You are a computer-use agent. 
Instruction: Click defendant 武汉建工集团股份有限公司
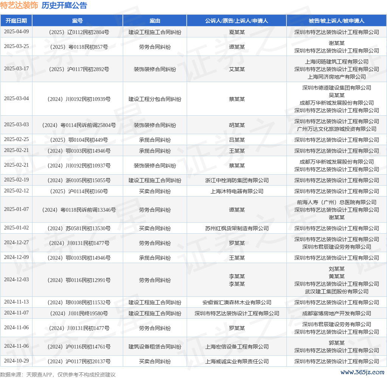pyautogui.click(x=336, y=291)
